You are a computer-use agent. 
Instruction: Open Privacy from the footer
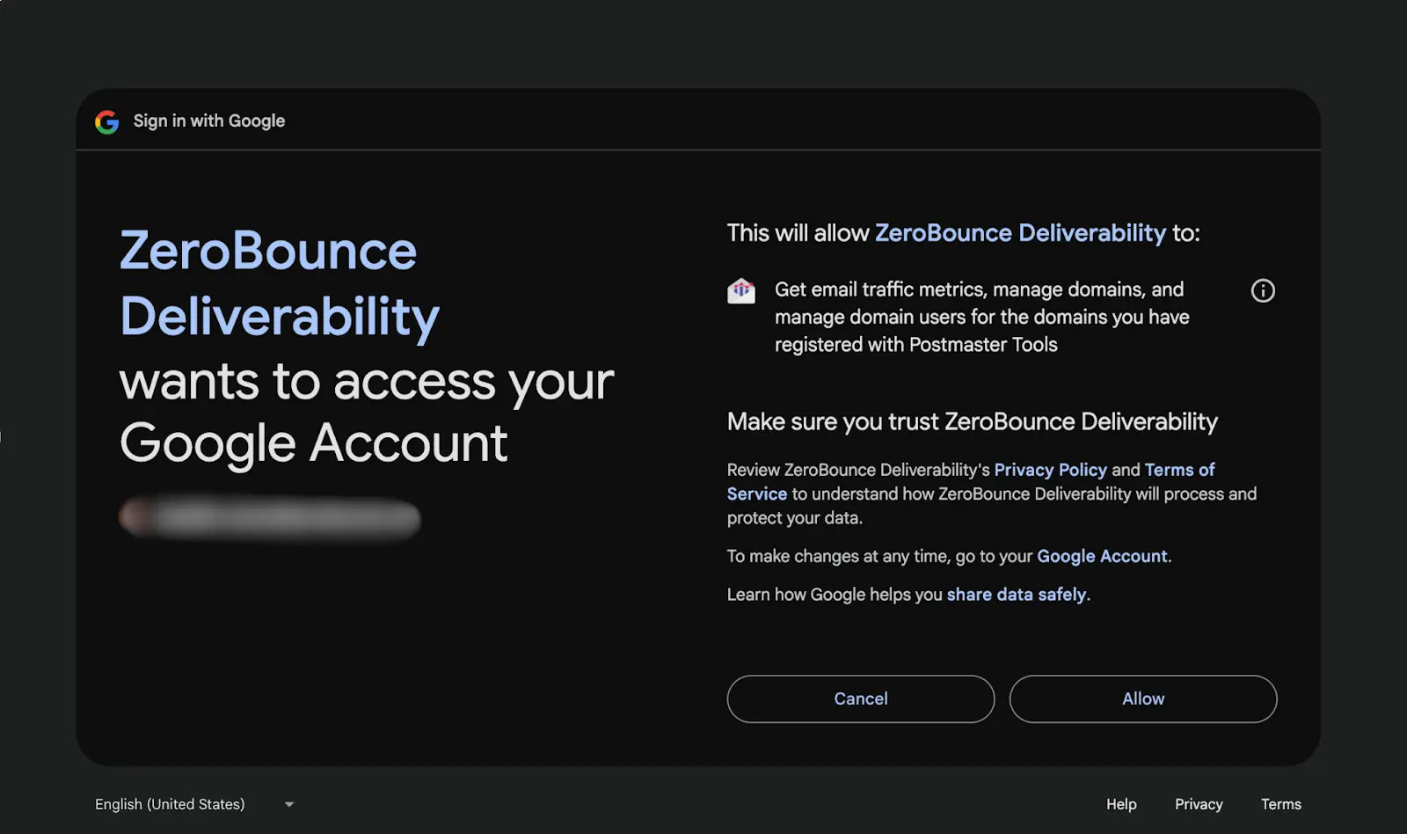point(1198,803)
